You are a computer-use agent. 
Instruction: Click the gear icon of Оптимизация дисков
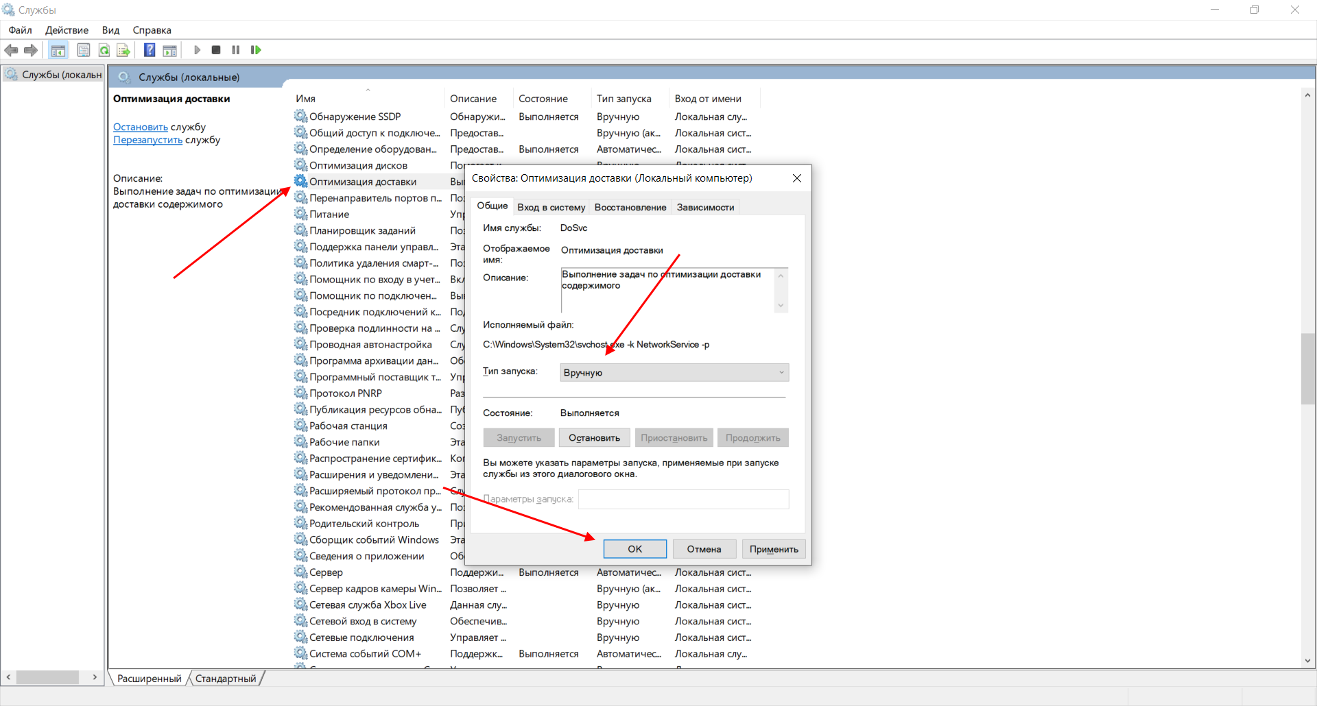tap(300, 165)
